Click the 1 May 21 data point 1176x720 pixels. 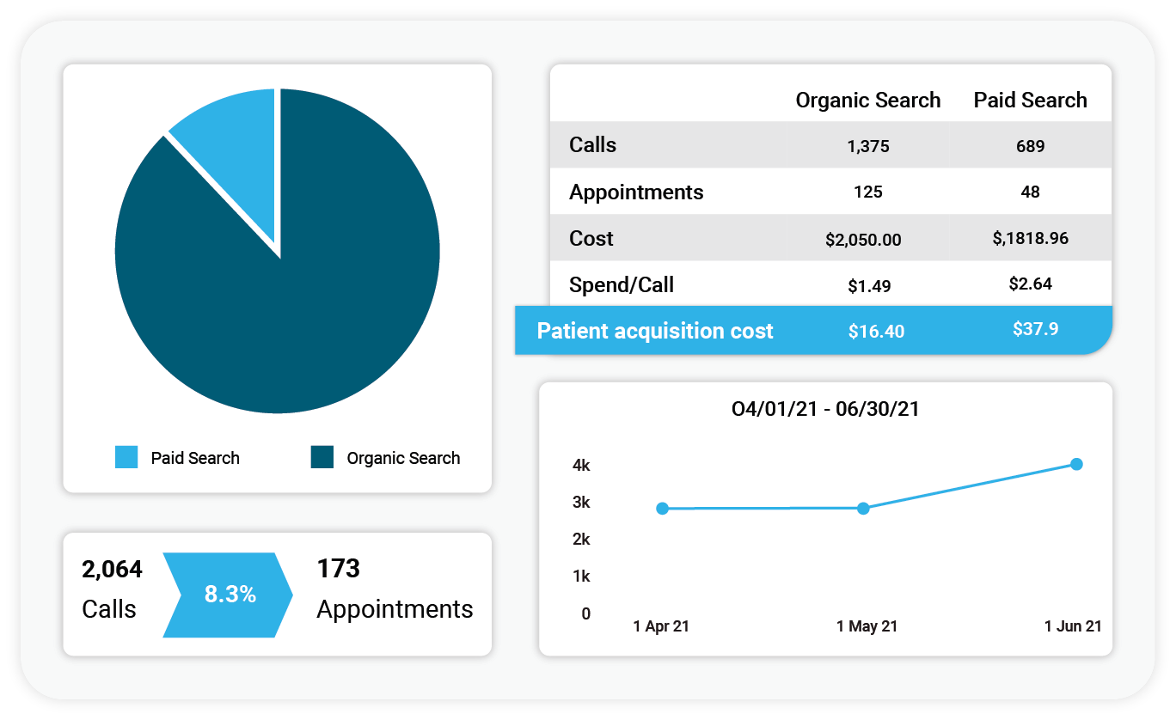coord(863,509)
